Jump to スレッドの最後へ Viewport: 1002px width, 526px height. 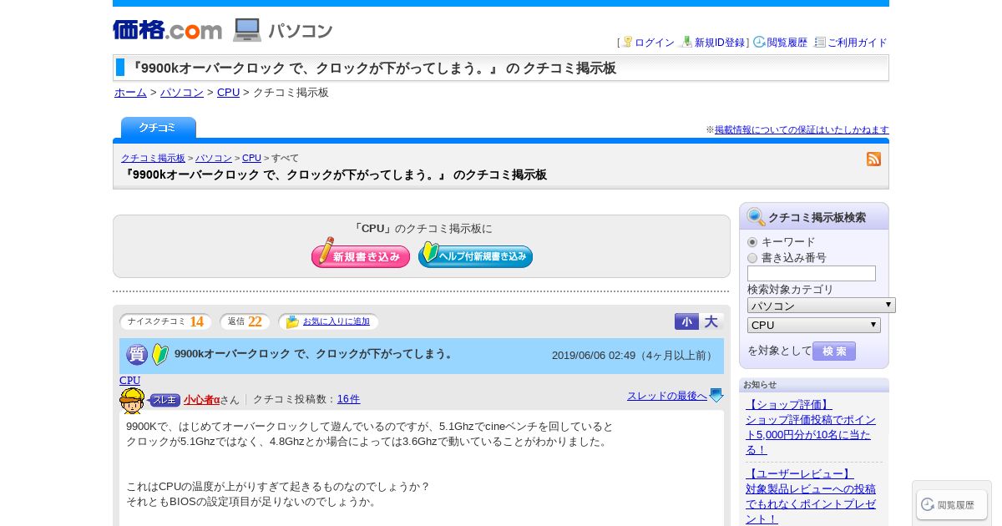(667, 396)
